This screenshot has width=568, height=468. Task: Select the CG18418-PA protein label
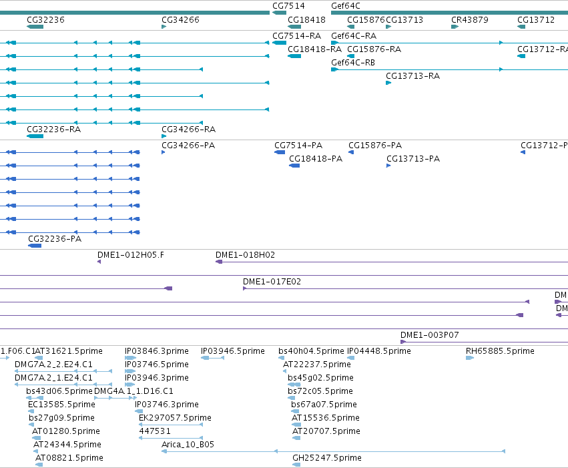[x=316, y=159]
